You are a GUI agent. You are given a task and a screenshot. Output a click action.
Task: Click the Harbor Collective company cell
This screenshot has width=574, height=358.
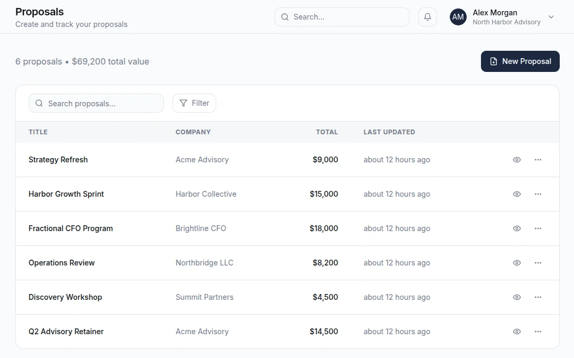click(x=206, y=194)
